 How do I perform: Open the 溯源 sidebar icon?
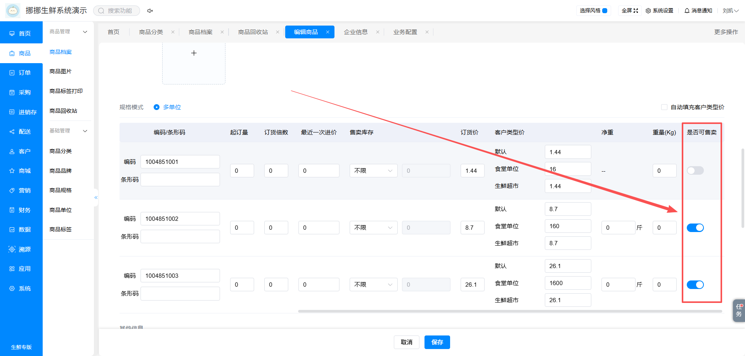coord(12,249)
